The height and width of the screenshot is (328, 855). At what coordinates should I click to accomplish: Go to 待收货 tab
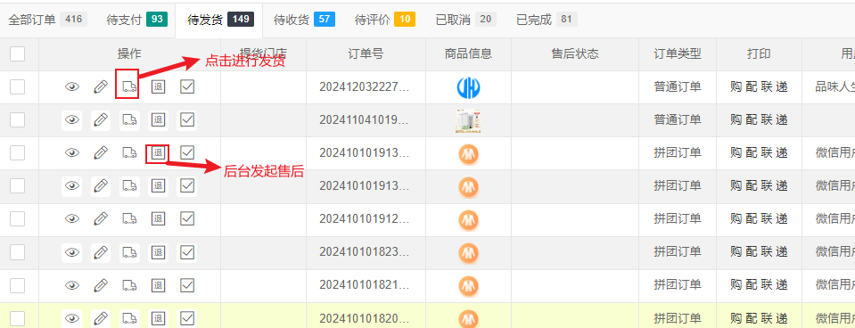tap(304, 20)
